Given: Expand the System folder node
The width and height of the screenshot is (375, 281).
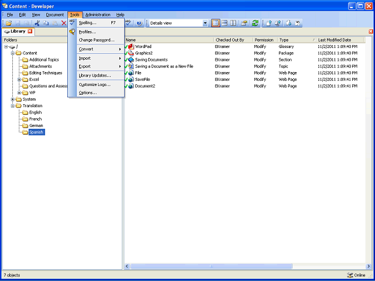Looking at the screenshot, I should point(13,99).
